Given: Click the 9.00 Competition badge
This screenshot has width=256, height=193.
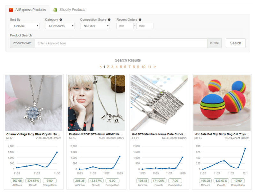Looking at the screenshot, I should [49, 181].
